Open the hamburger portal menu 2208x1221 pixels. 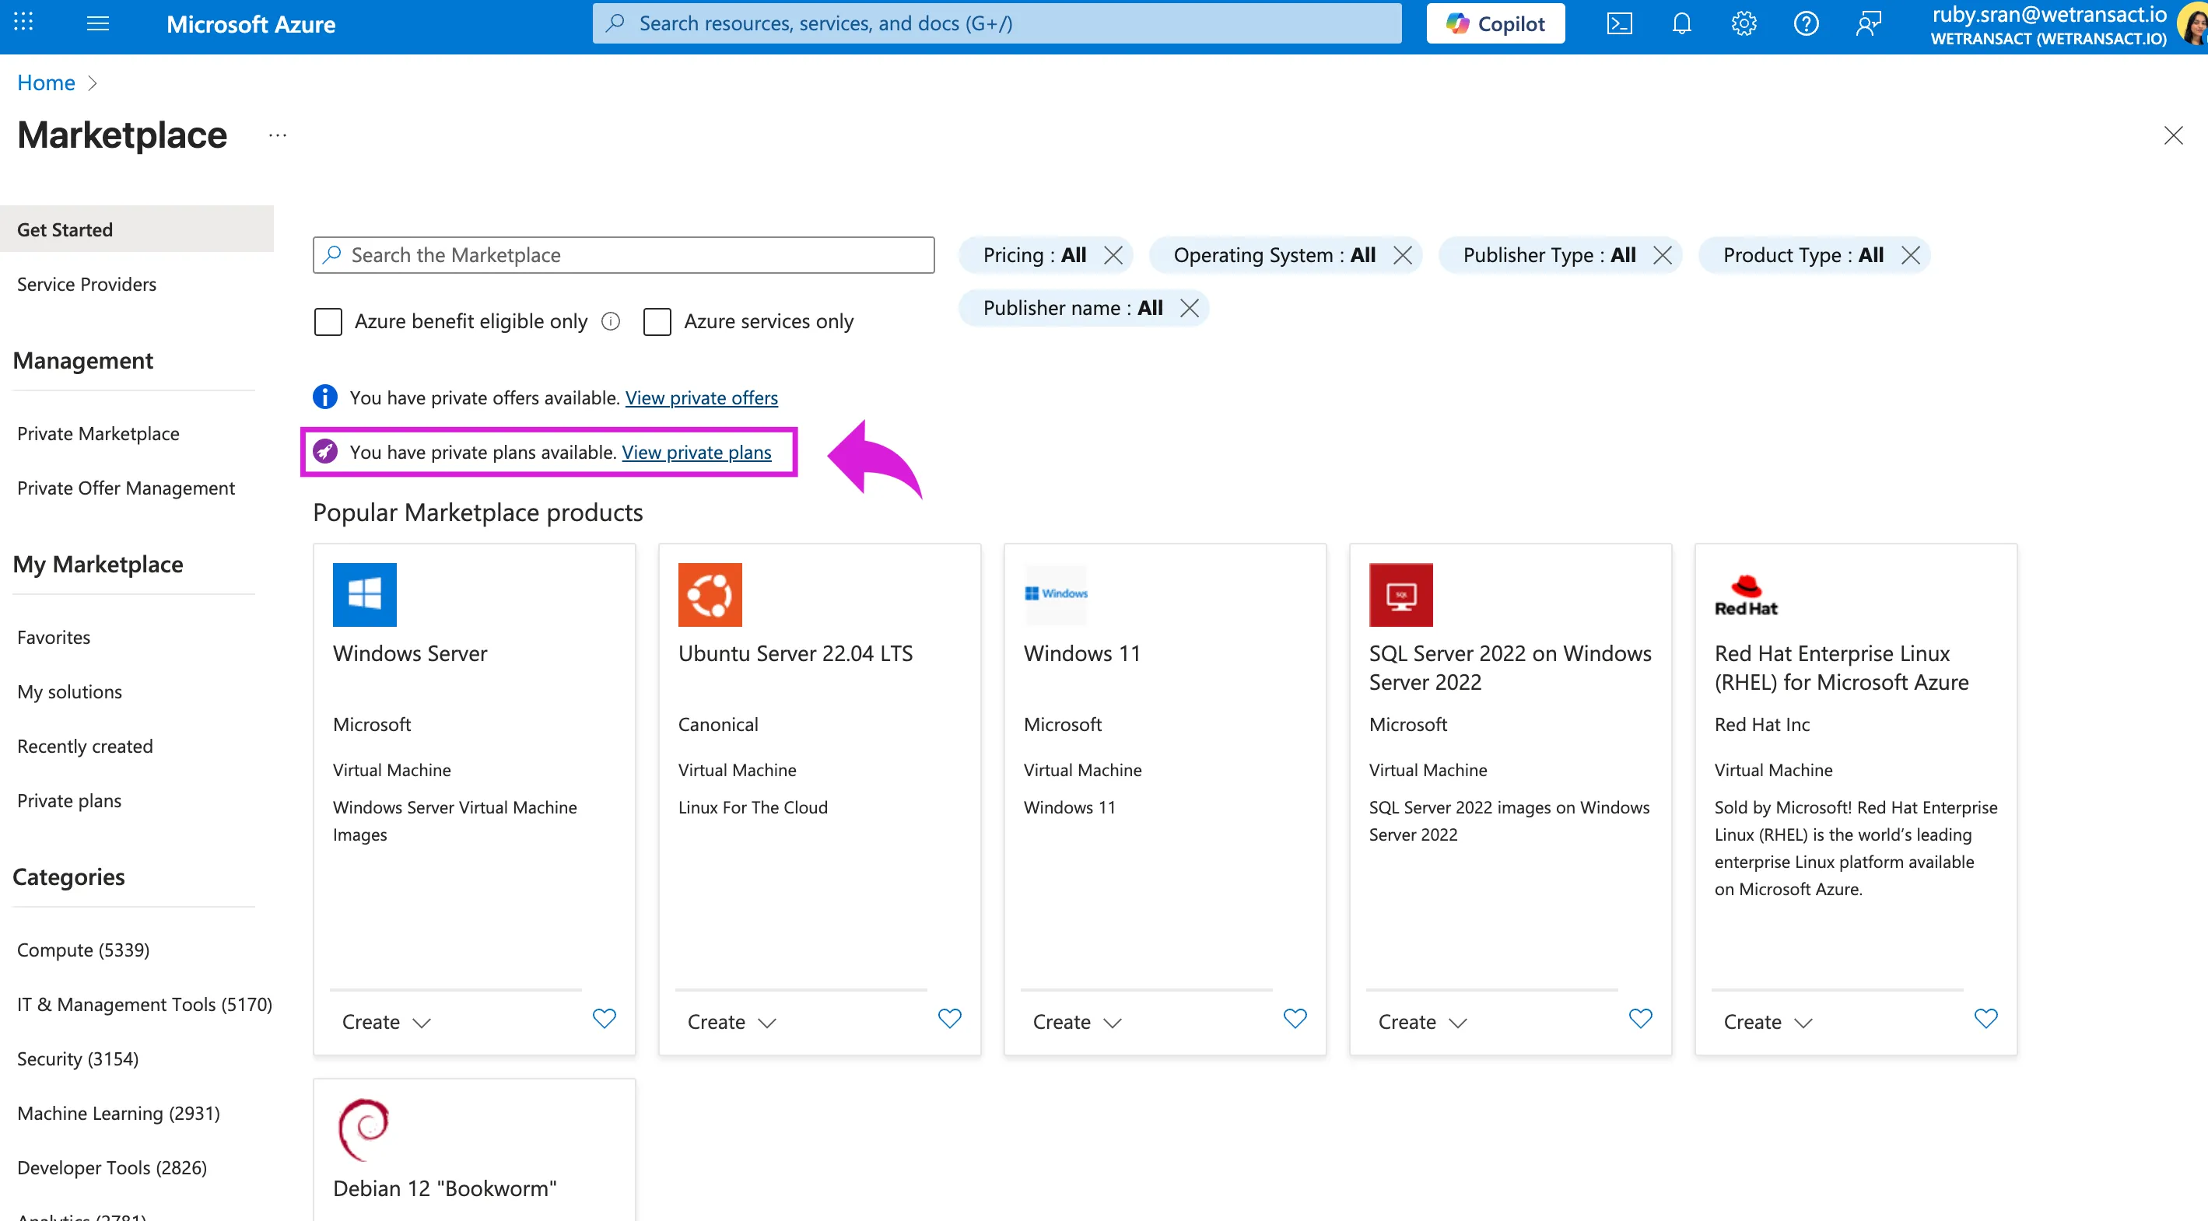98,23
